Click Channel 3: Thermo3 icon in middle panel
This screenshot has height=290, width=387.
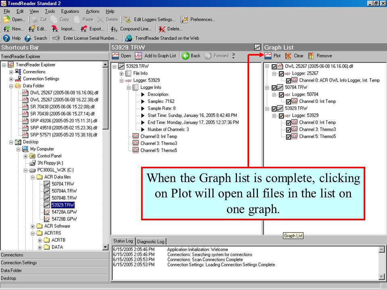(x=135, y=143)
